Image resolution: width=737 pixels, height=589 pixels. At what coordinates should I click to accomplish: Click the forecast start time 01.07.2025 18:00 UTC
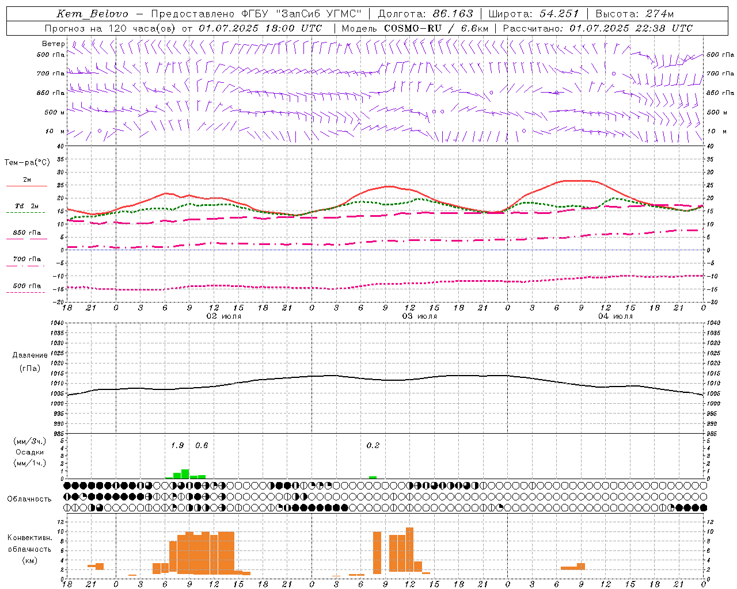coord(260,28)
